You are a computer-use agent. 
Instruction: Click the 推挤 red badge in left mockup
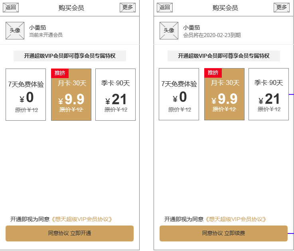(x=60, y=73)
